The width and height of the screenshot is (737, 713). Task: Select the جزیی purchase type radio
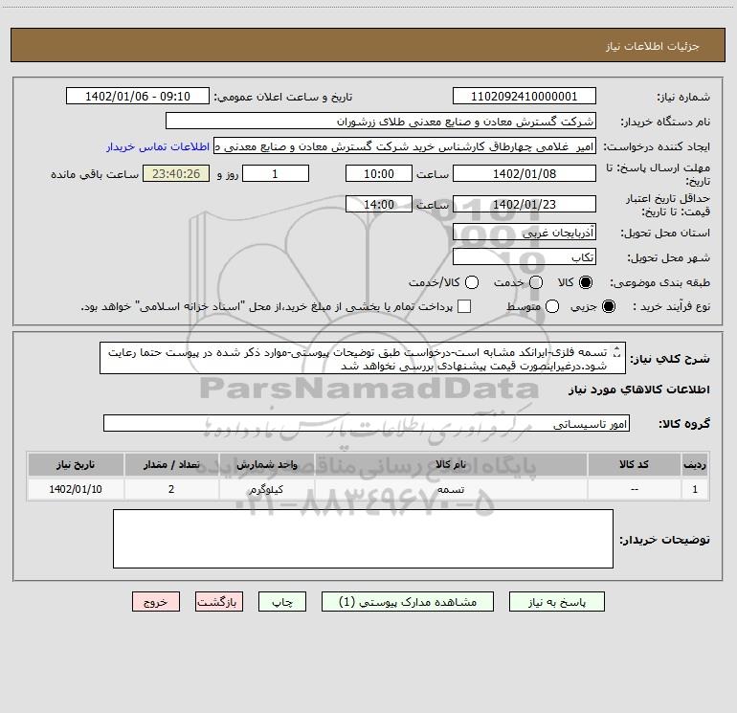click(x=609, y=307)
